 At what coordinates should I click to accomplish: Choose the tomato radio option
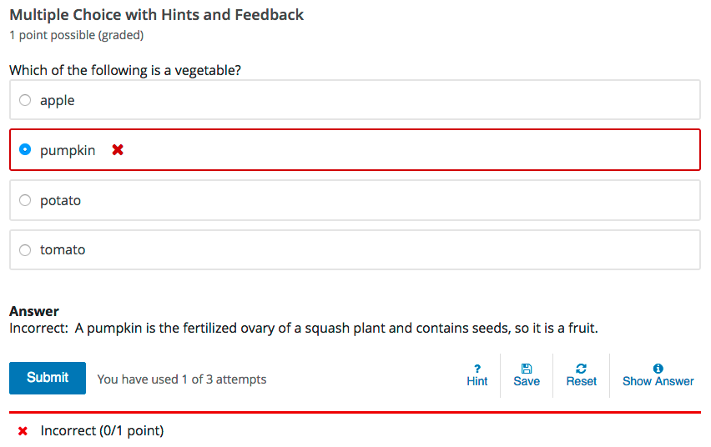click(x=25, y=249)
